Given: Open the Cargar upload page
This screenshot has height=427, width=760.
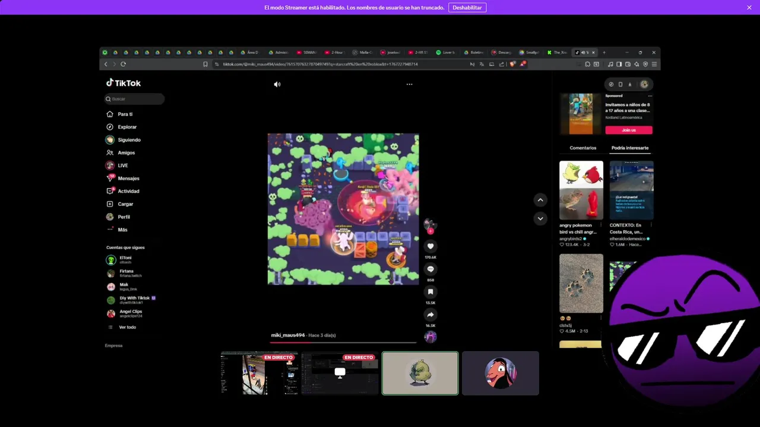Looking at the screenshot, I should tap(120, 204).
